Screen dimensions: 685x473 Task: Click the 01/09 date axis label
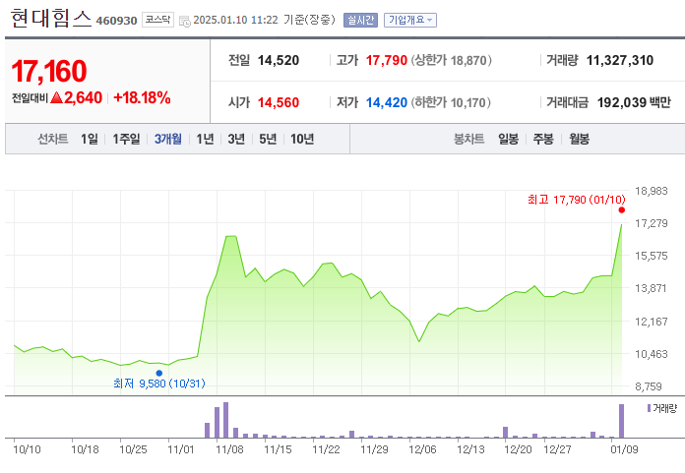pos(624,449)
